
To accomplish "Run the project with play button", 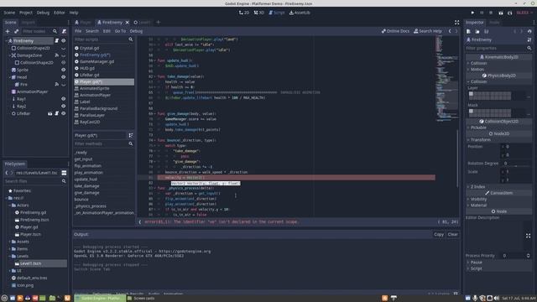I will coord(472,13).
